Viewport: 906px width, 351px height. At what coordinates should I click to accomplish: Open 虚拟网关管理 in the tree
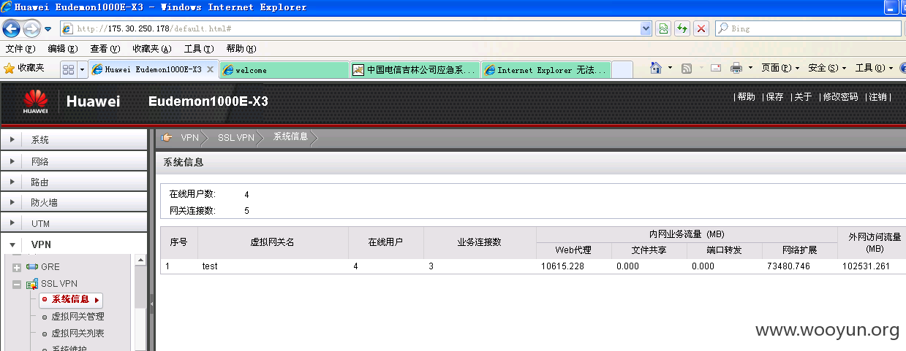click(78, 317)
